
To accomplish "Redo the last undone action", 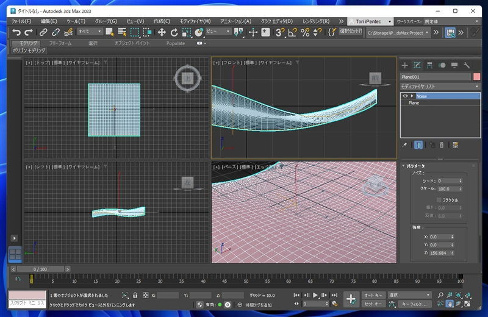I will pos(28,32).
